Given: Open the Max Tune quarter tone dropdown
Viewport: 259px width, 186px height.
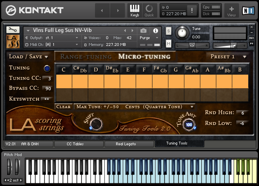Looking at the screenshot, I should (x=134, y=107).
